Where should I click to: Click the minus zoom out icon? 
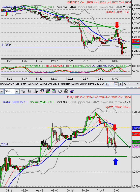pos(134,84)
